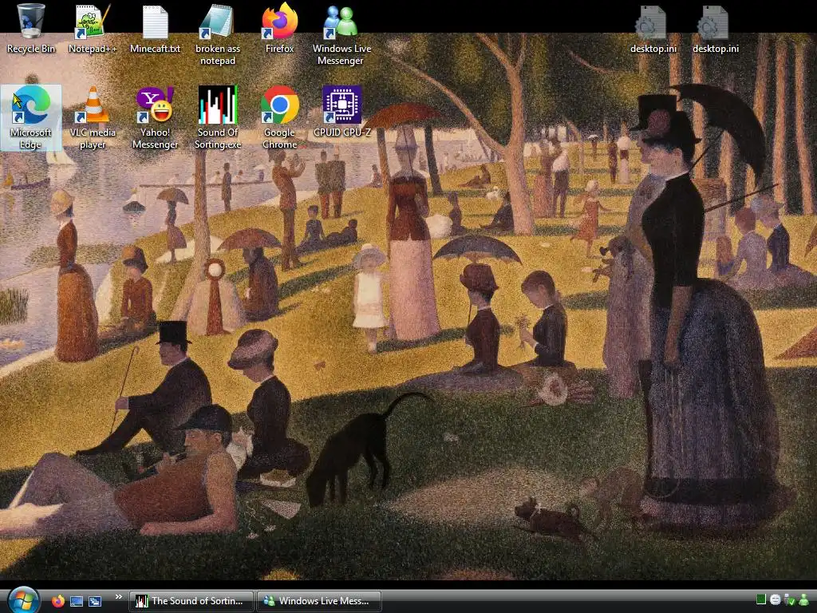The image size is (817, 613).
Task: Select the Google Chrome desktop shortcut
Action: tap(280, 118)
